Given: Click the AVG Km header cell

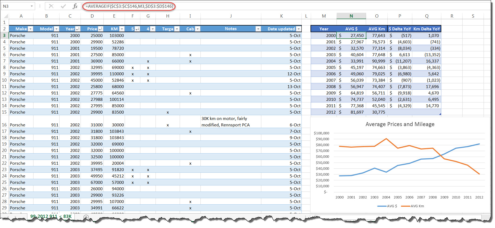Looking at the screenshot, I should click(376, 29).
